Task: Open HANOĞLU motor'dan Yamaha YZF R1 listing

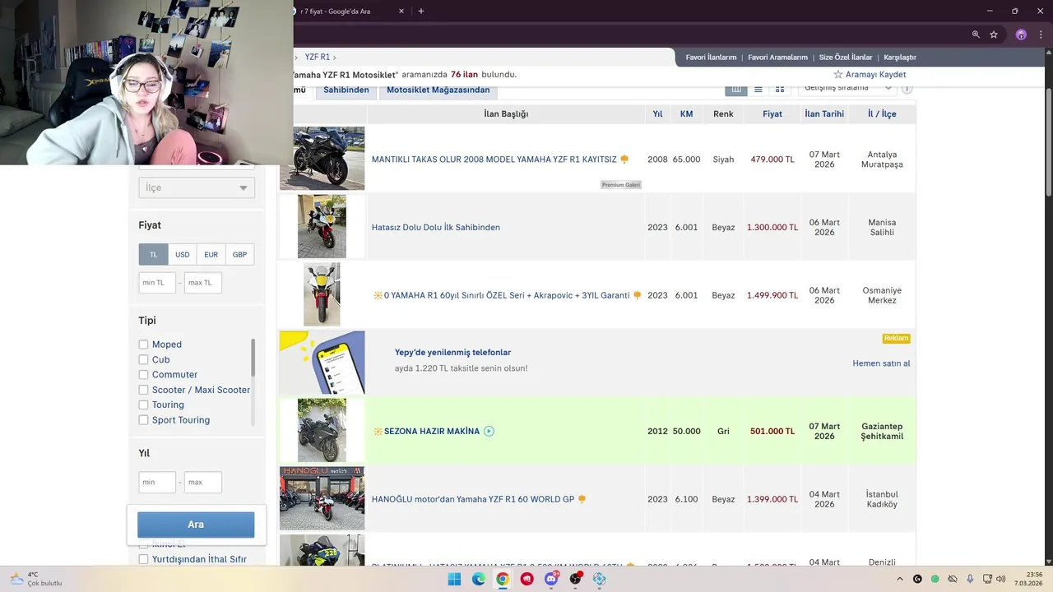Action: coord(473,499)
